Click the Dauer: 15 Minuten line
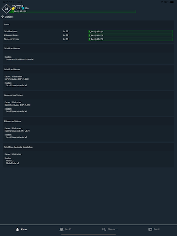This screenshot has width=177, height=236. click(x=13, y=77)
